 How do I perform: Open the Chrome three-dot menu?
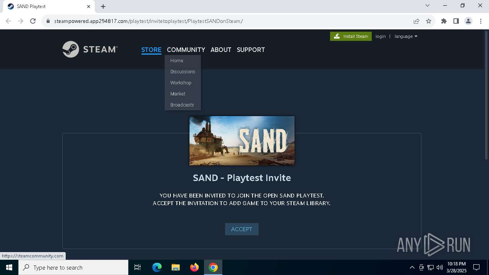(481, 21)
